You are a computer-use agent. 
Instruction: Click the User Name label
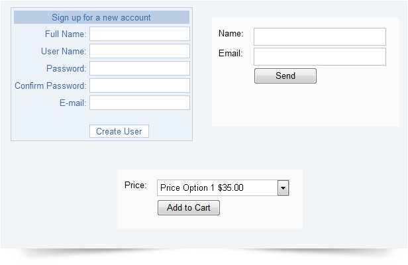coord(64,51)
